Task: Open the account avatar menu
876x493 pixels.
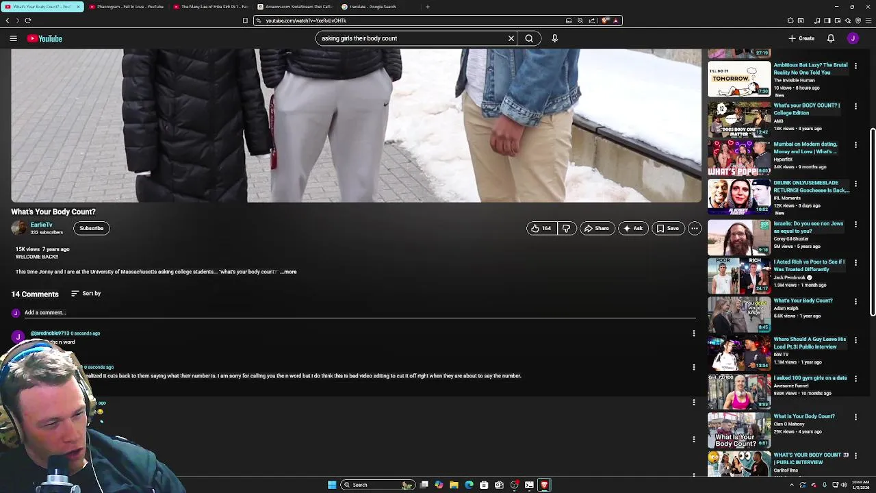Action: 853,38
